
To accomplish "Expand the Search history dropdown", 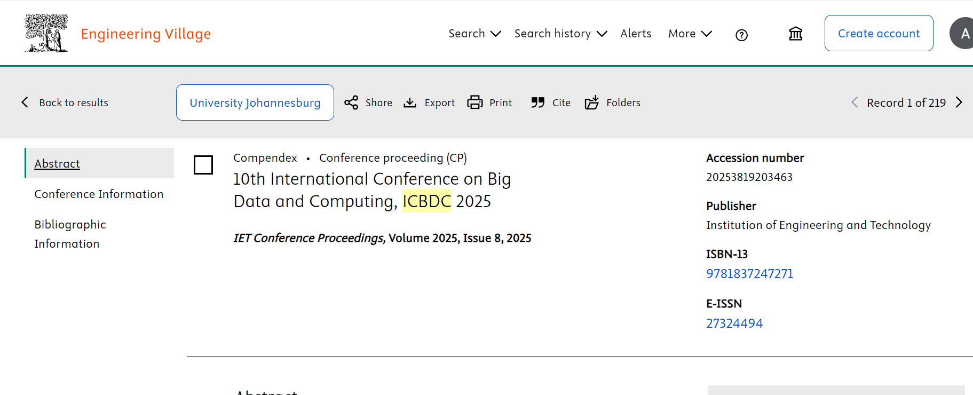I will [560, 34].
